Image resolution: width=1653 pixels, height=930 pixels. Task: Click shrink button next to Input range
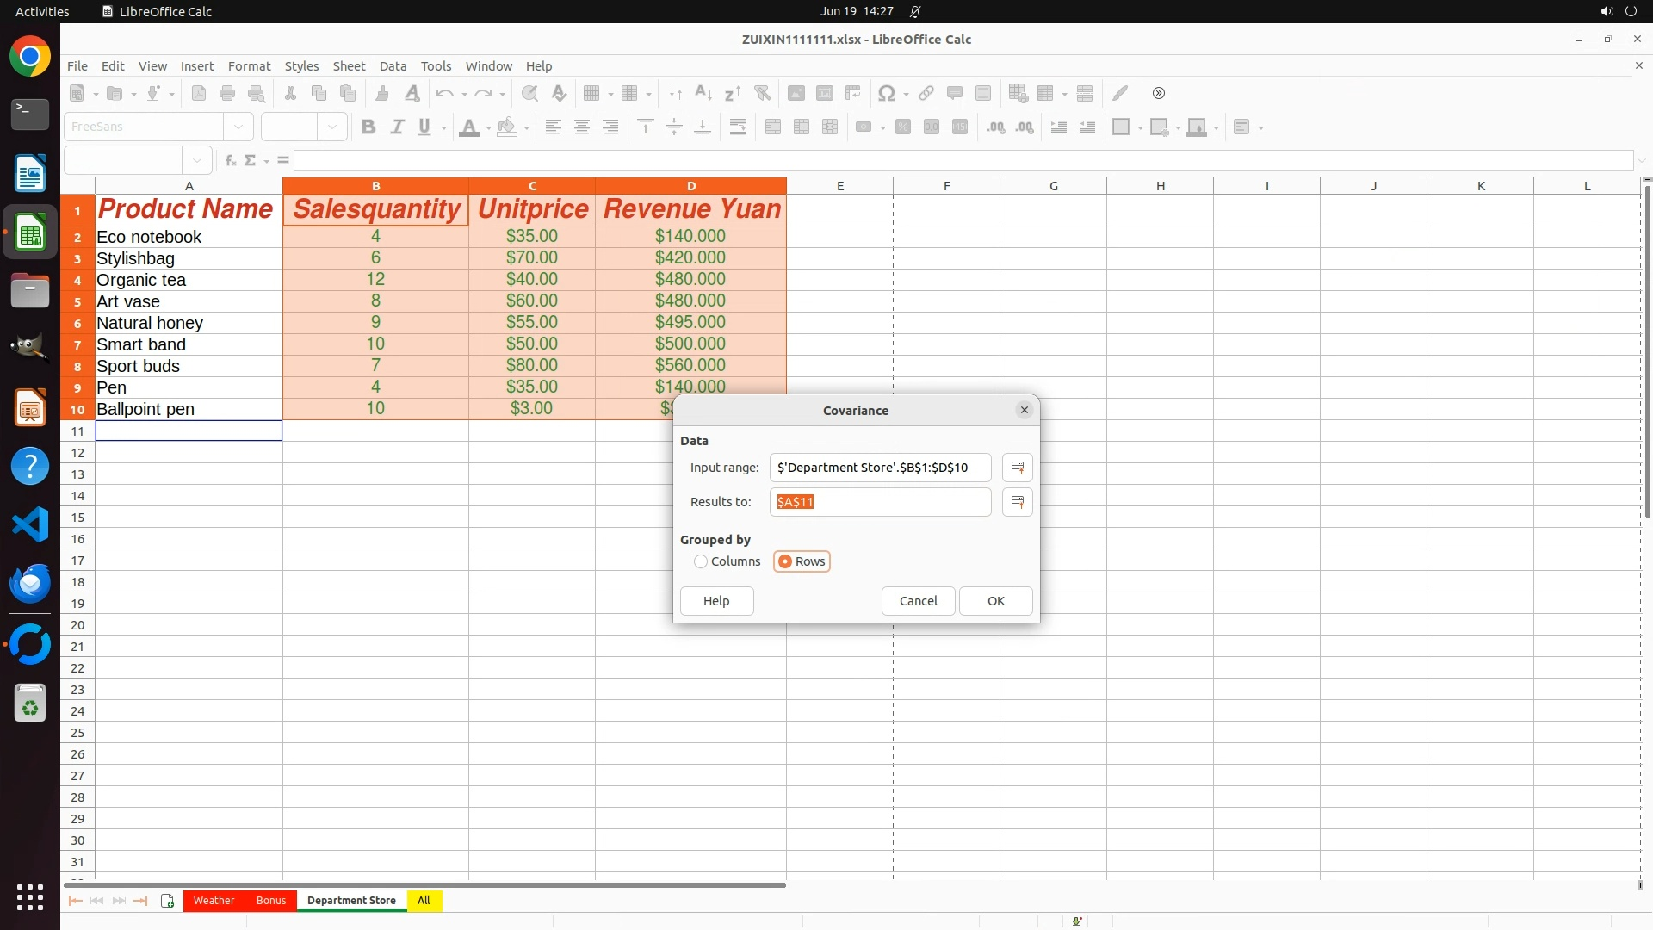(x=1017, y=468)
